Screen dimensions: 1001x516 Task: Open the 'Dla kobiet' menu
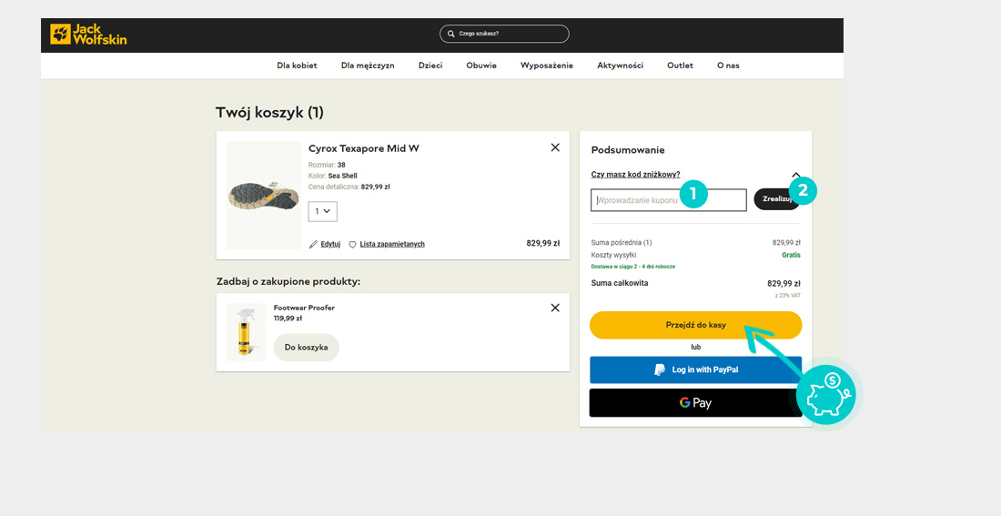297,66
